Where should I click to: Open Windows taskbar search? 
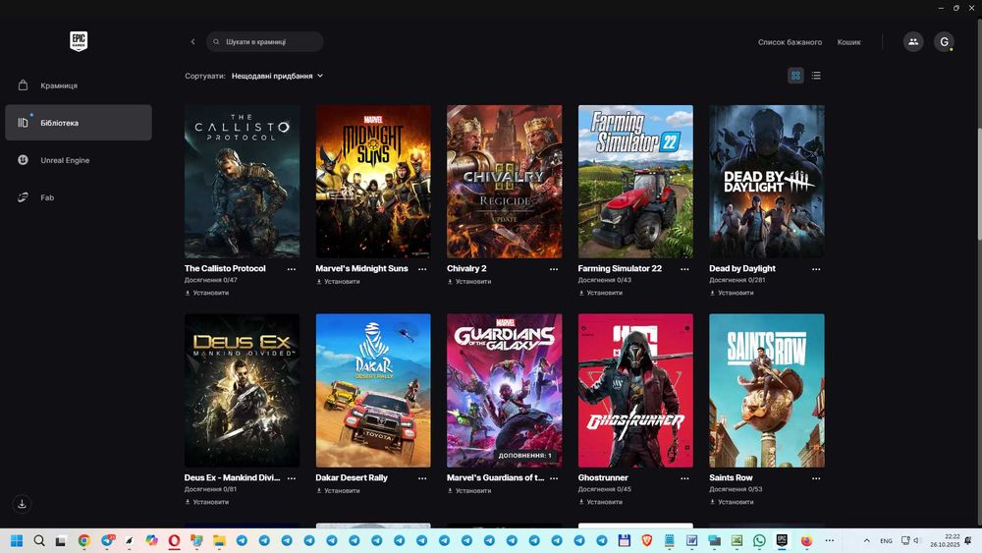[39, 540]
